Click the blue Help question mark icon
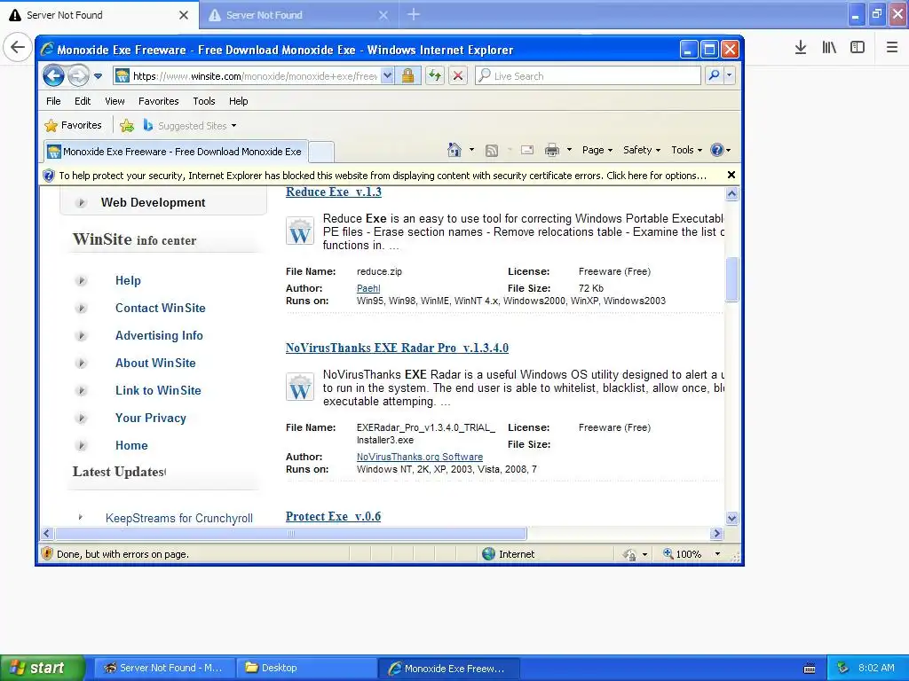This screenshot has width=909, height=681. [717, 150]
